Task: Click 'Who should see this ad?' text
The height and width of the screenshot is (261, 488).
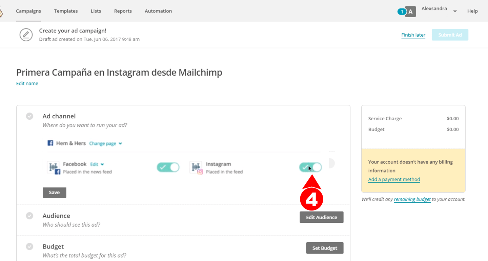Action: tap(71, 225)
